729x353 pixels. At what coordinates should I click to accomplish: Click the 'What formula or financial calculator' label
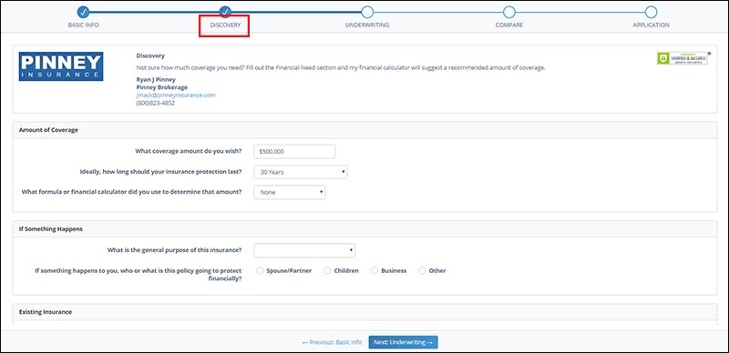tap(132, 192)
